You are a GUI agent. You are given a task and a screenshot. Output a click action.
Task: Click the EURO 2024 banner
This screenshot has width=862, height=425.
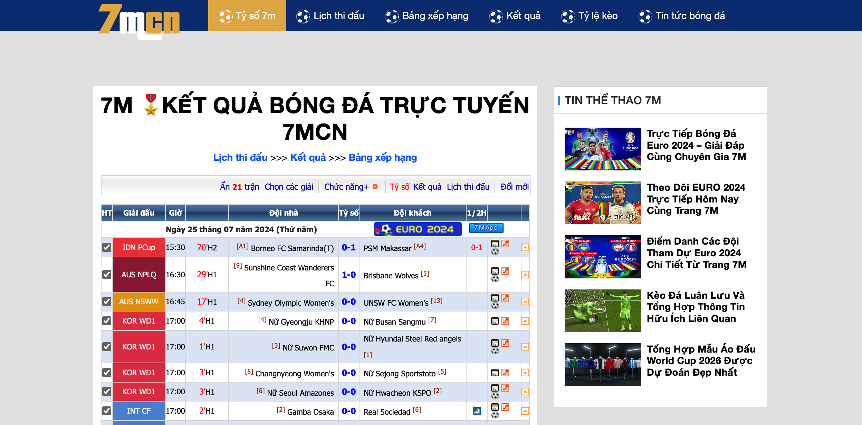pos(417,228)
